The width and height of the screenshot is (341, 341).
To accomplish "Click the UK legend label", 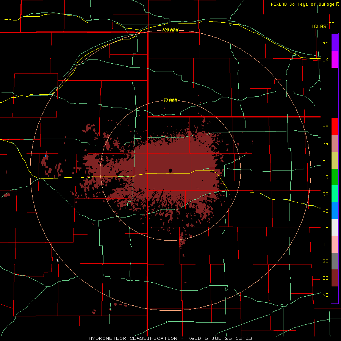I will [x=325, y=59].
